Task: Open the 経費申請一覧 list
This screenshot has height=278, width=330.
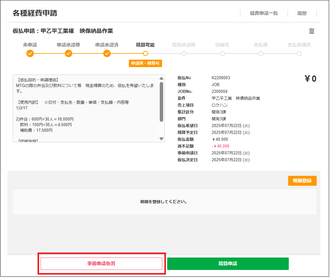Action: click(x=264, y=13)
